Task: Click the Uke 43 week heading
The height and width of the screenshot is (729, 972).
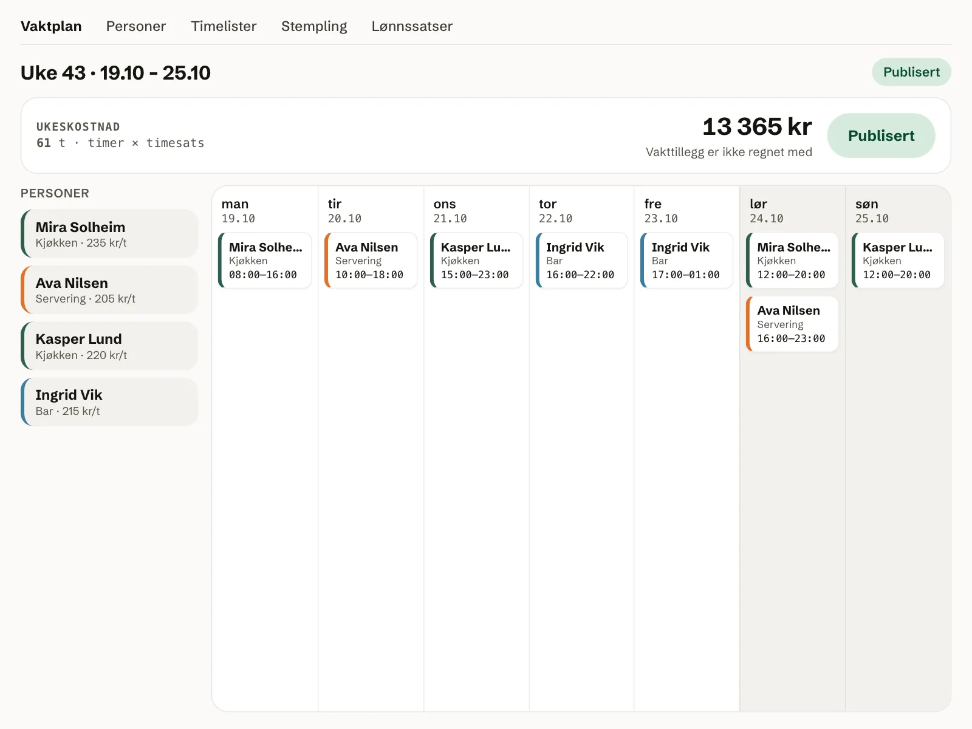Action: coord(115,73)
